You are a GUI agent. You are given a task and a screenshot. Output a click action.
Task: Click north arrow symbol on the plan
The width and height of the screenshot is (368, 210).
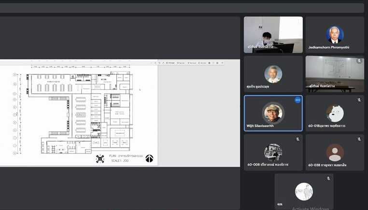coord(149,158)
